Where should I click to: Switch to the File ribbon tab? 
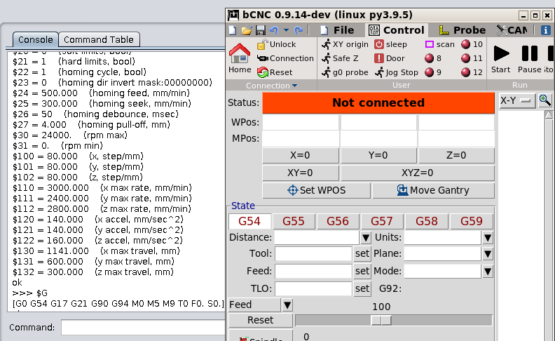337,30
